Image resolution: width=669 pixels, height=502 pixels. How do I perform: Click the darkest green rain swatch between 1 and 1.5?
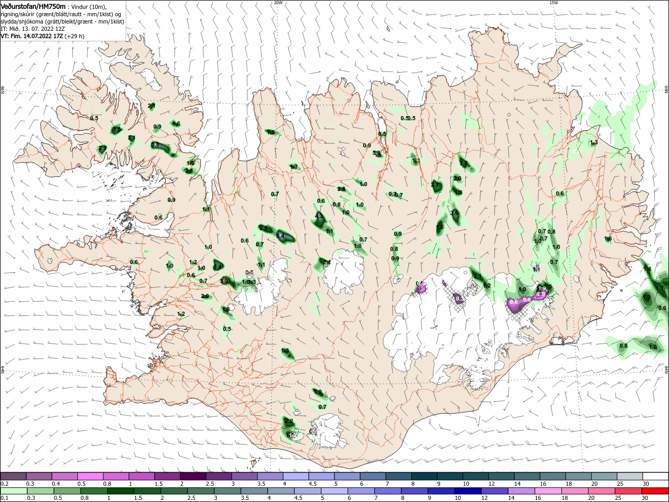[x=121, y=491]
